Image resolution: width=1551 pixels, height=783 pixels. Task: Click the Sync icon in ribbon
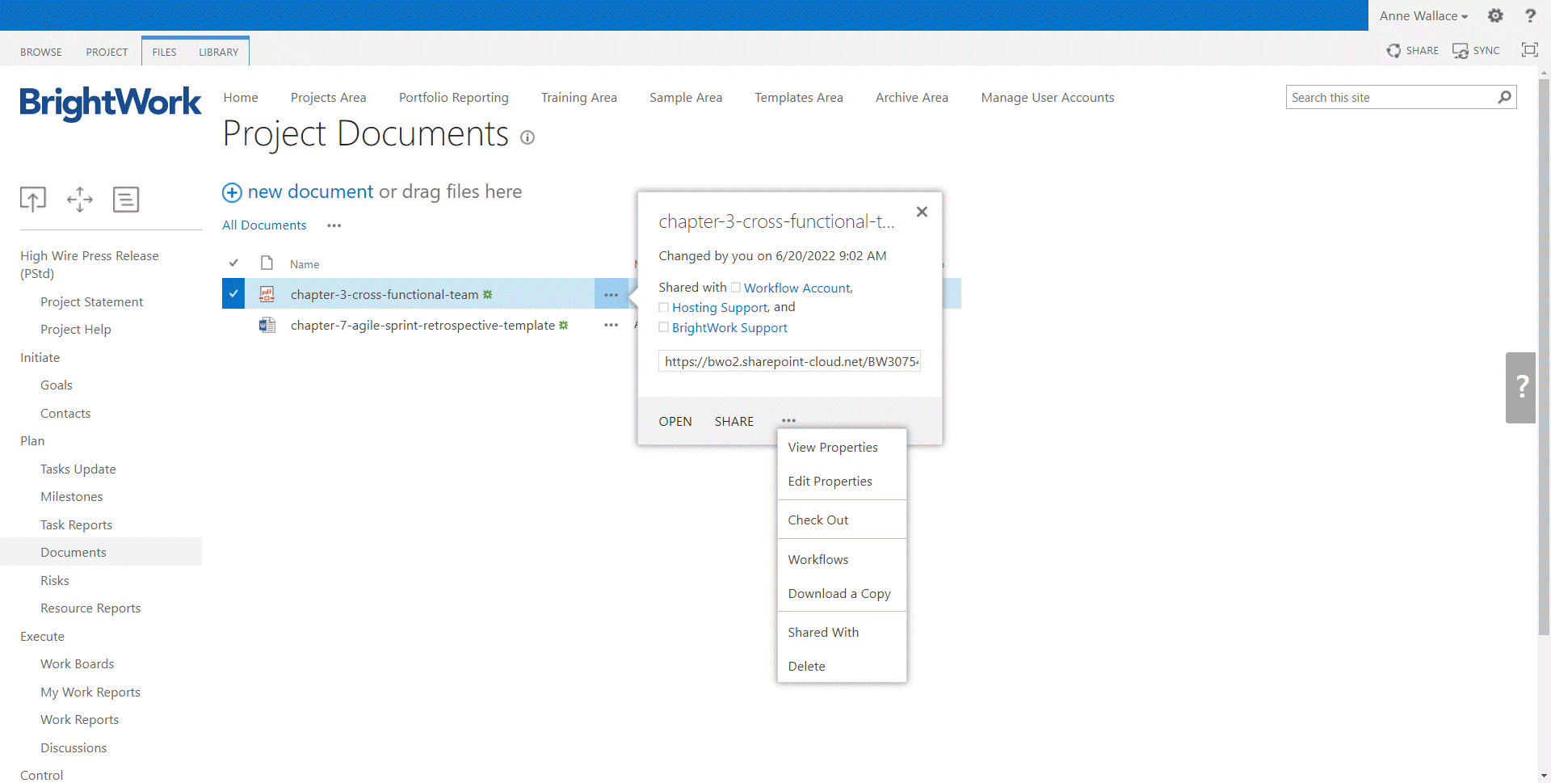(1461, 51)
